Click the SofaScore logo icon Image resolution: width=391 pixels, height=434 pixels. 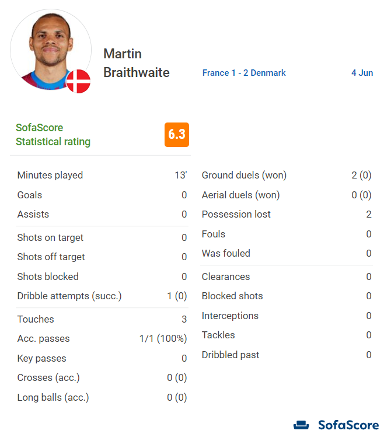[x=301, y=425]
